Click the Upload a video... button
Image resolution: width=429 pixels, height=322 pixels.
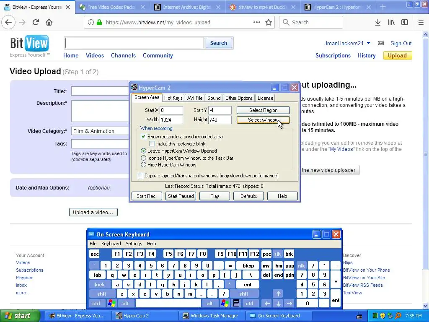(93, 212)
